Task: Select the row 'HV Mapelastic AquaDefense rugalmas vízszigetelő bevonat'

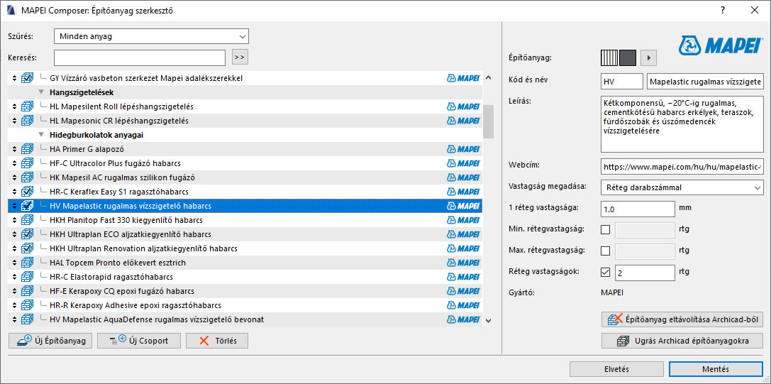Action: (245, 319)
